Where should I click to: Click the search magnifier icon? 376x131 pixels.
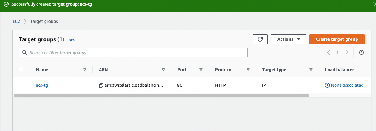pyautogui.click(x=24, y=52)
